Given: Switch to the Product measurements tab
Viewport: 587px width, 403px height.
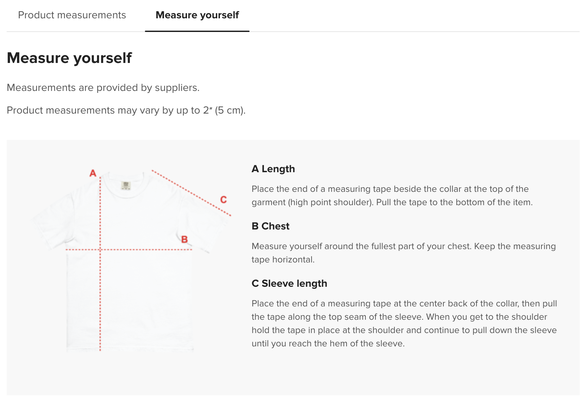Looking at the screenshot, I should click(x=72, y=15).
